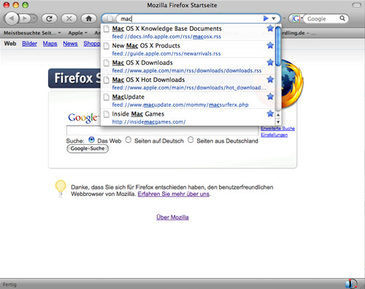Toggle the address bar history dropdown arrow
365x289 pixels.
tap(274, 18)
